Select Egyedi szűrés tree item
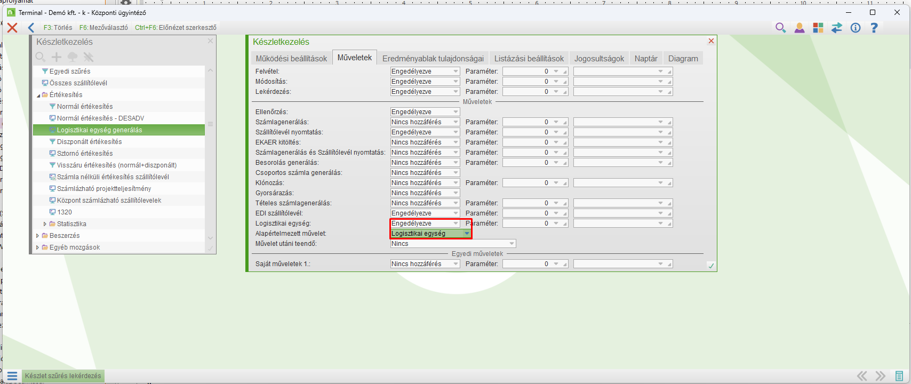The image size is (911, 384). (x=70, y=71)
